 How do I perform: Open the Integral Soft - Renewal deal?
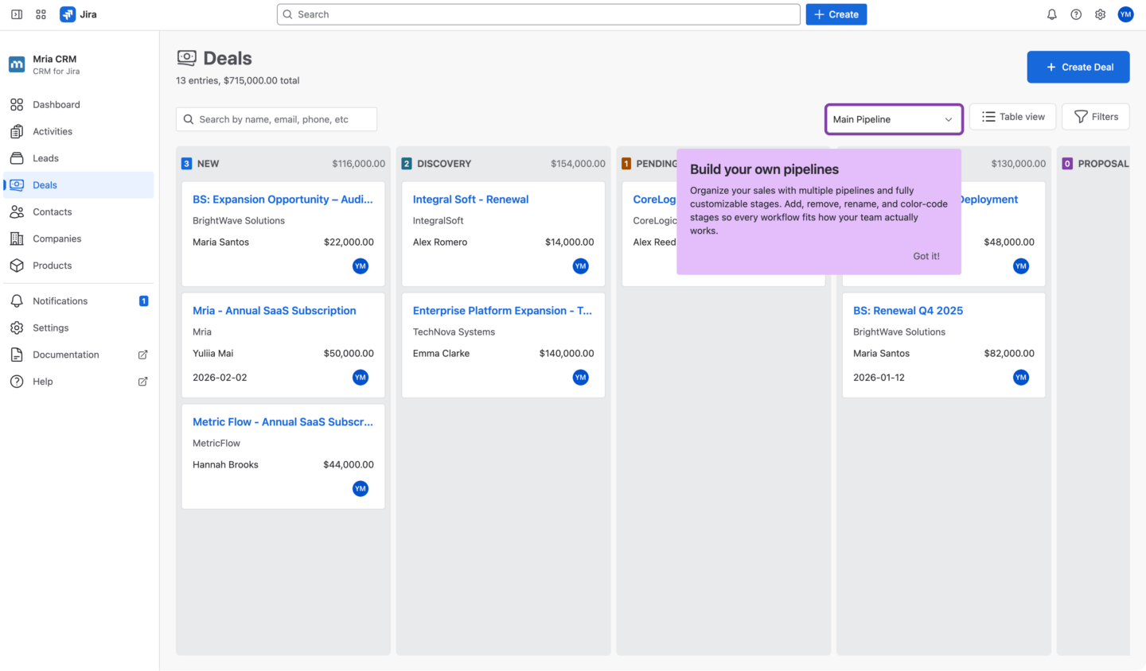click(470, 199)
